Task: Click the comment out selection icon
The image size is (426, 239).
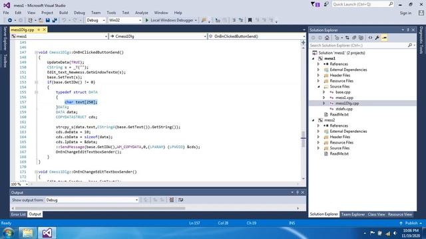Action: (x=234, y=21)
